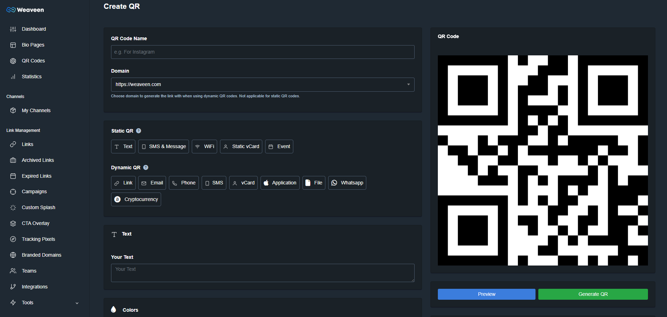This screenshot has width=667, height=317.
Task: Choose the dynamic SMS QR type
Action: pyautogui.click(x=214, y=183)
